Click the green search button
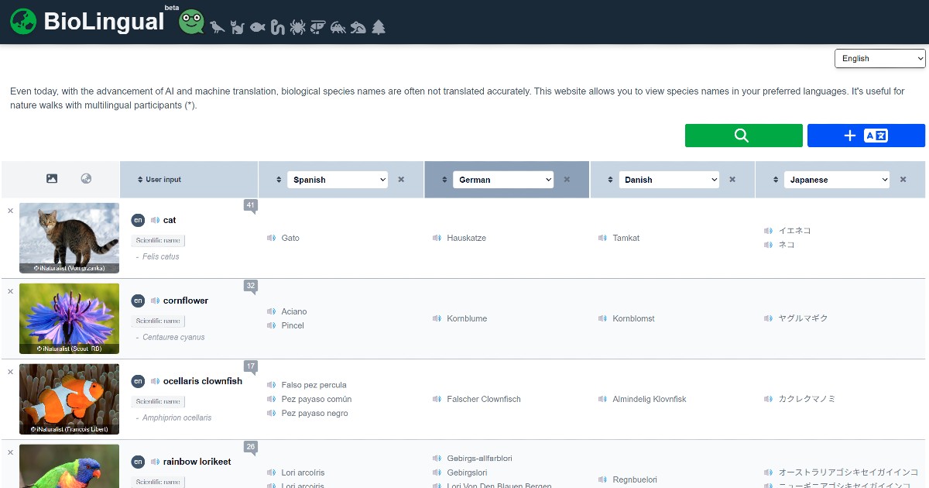 pos(743,136)
